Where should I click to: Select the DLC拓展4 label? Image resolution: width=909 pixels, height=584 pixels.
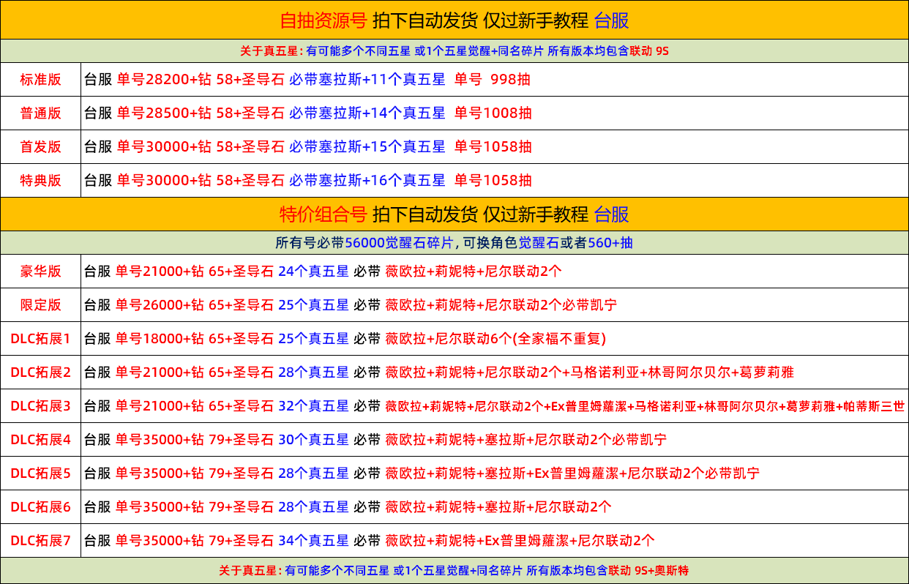40,440
